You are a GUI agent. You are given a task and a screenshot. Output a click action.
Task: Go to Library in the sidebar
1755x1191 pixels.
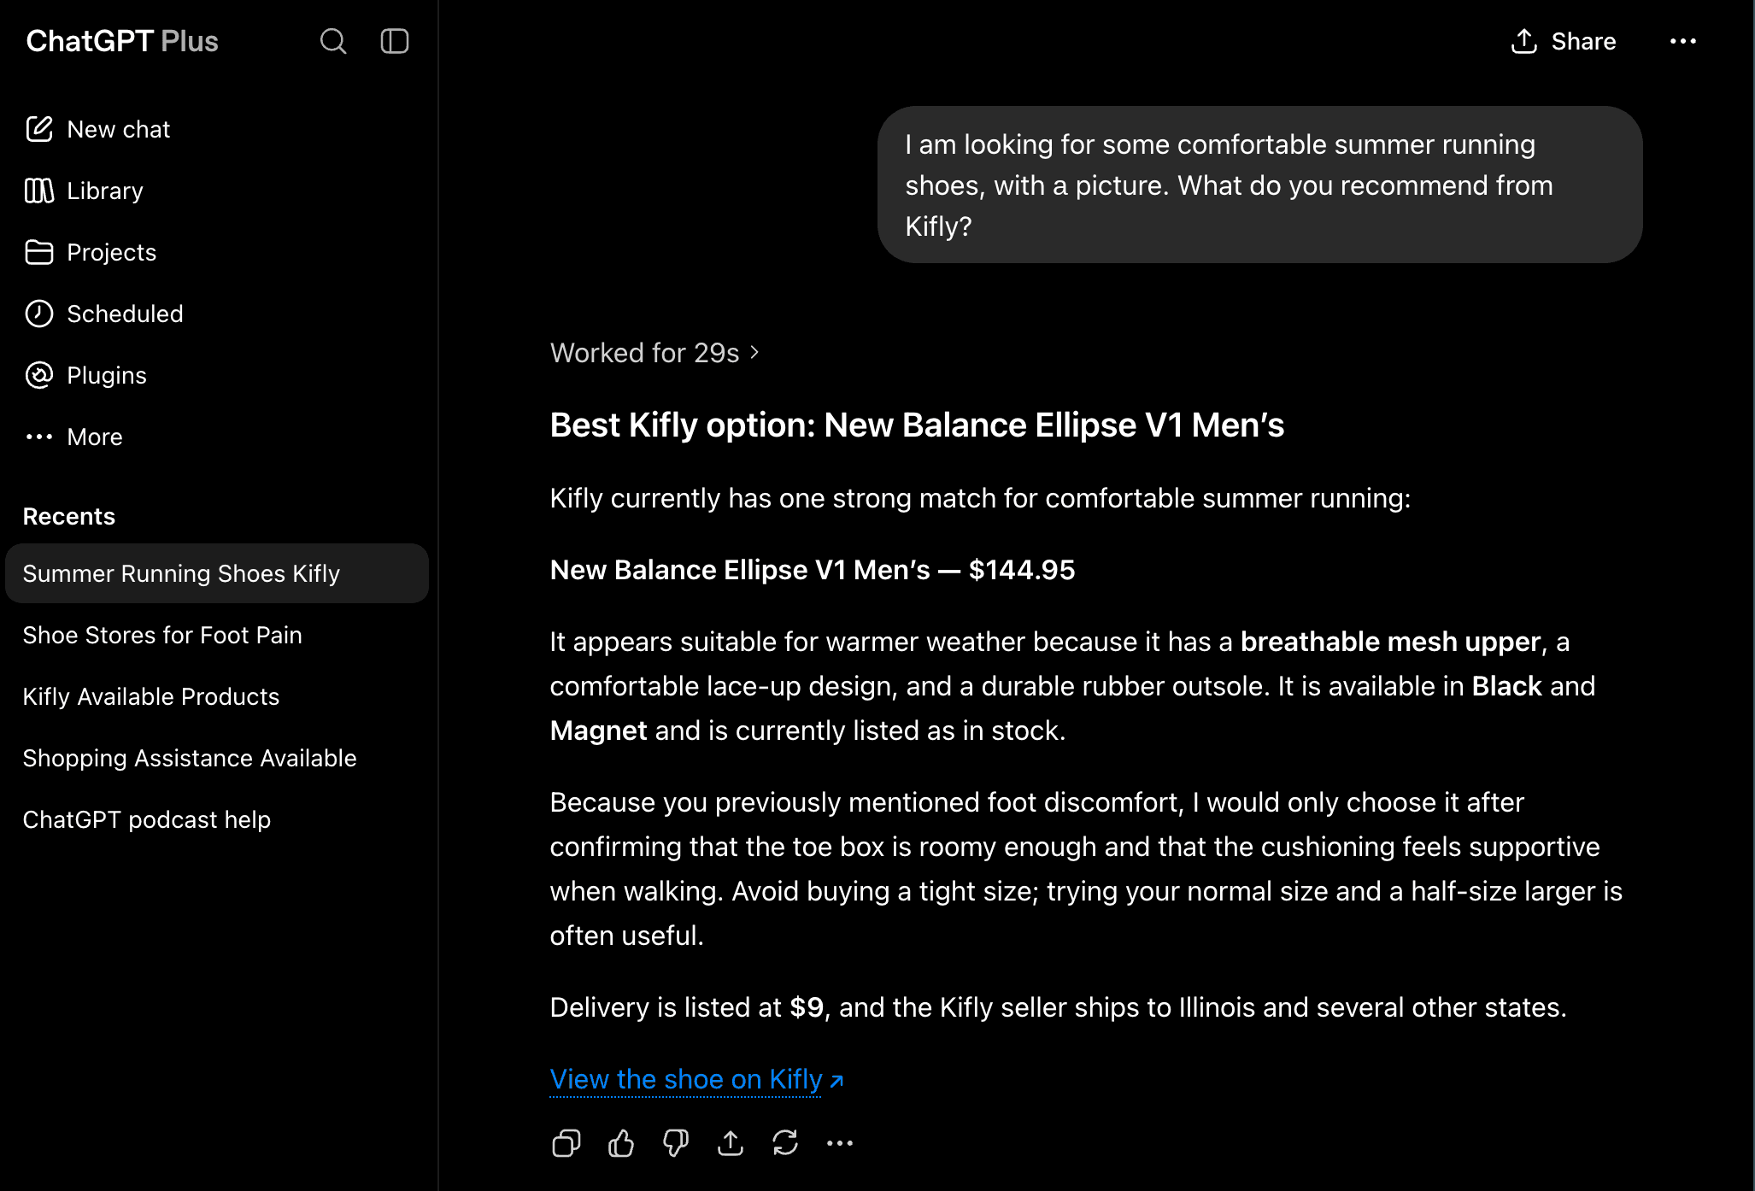[105, 191]
